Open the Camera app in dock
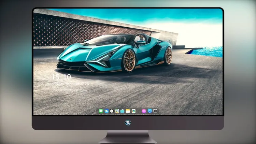256x144 pixels. tap(155, 111)
